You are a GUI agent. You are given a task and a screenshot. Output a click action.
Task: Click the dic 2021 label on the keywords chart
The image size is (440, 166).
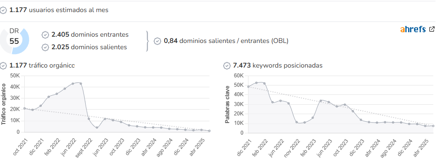pyautogui.click(x=244, y=147)
